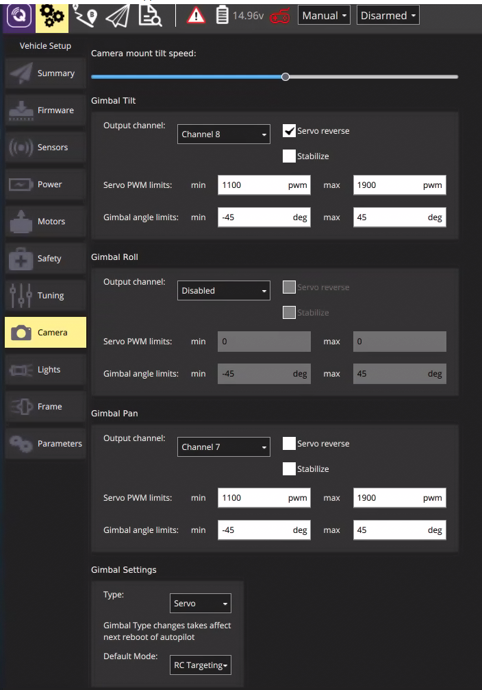
Task: Click the Summary paper plane icon
Action: [x=21, y=73]
